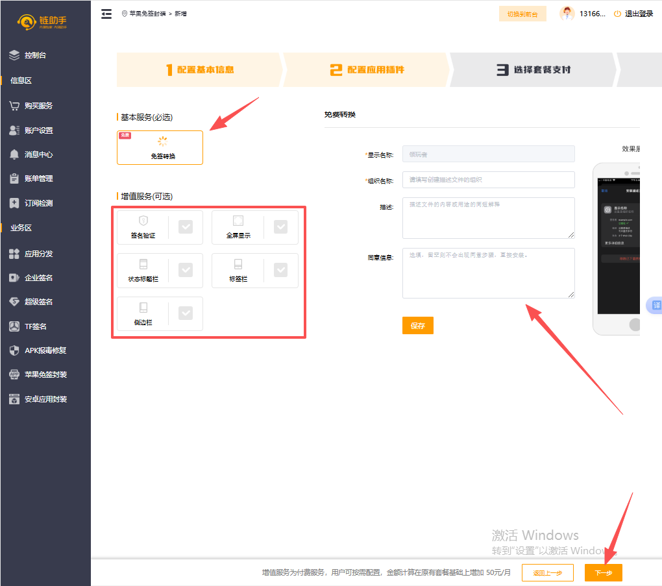
Task: Enable the 签名验证 checkbox
Action: 186,226
